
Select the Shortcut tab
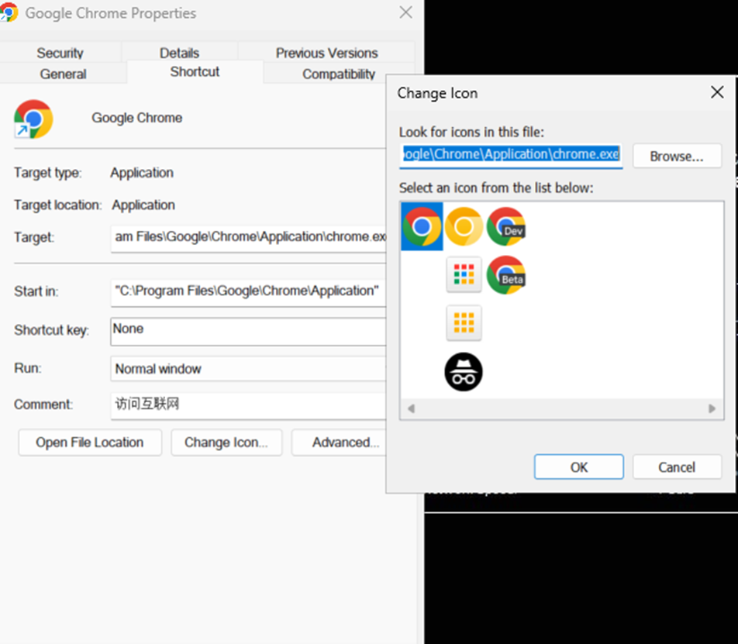click(x=195, y=71)
